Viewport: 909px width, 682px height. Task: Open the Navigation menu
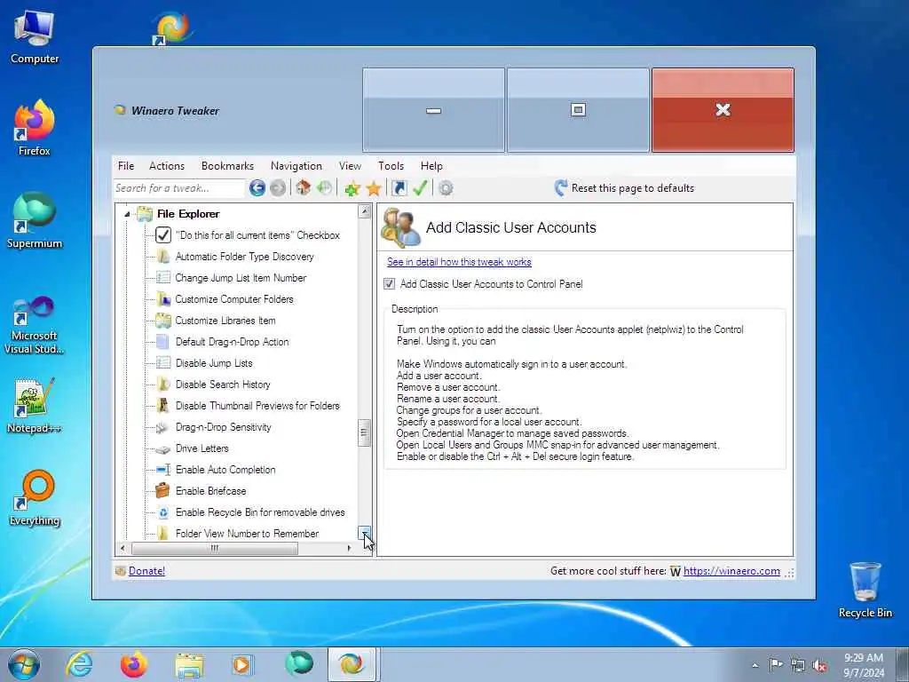pyautogui.click(x=296, y=166)
